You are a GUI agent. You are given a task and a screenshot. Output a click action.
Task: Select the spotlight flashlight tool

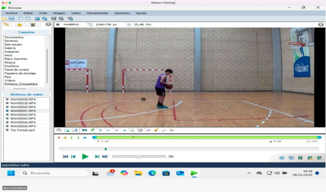[x=156, y=130]
